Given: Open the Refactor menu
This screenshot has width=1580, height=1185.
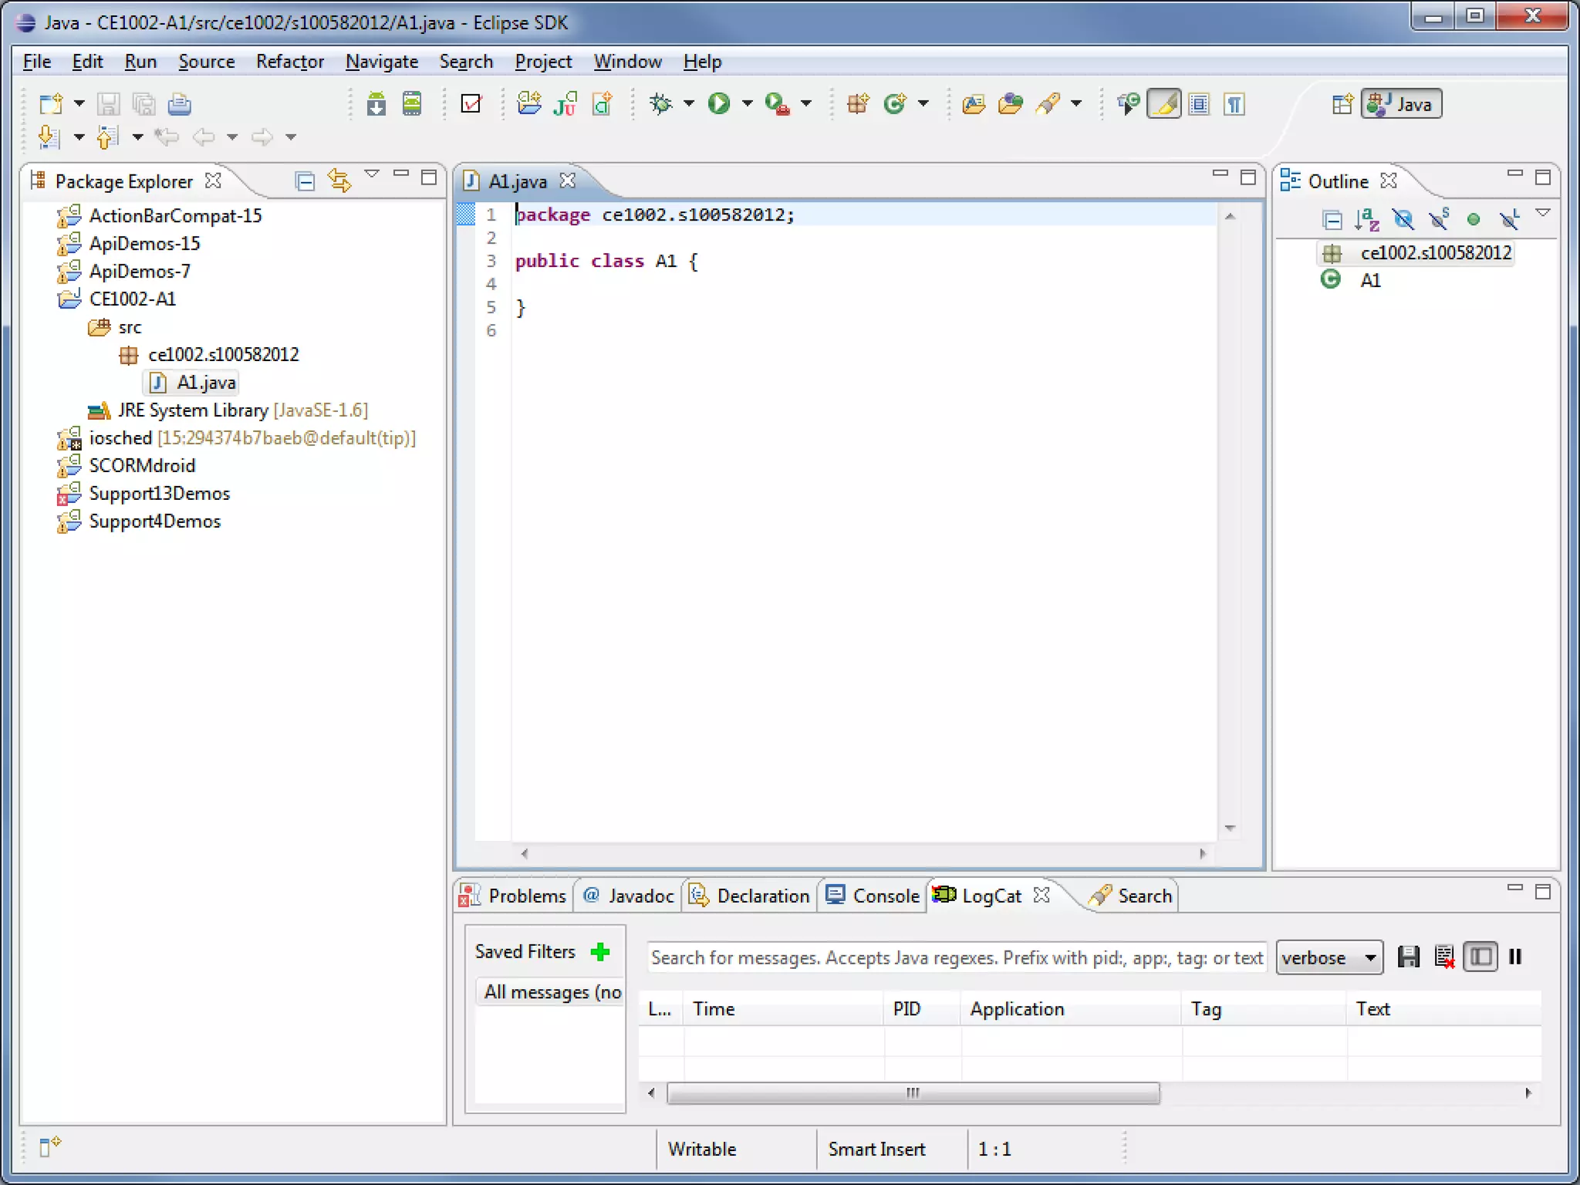Looking at the screenshot, I should tap(290, 62).
